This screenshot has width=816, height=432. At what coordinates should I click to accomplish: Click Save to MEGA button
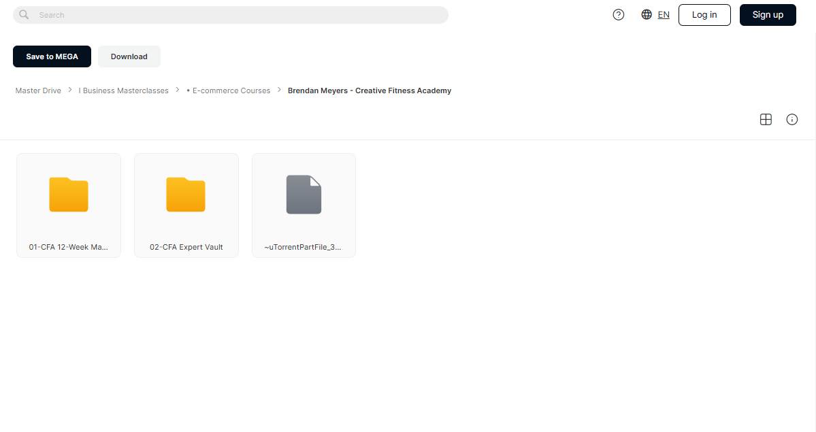point(52,56)
